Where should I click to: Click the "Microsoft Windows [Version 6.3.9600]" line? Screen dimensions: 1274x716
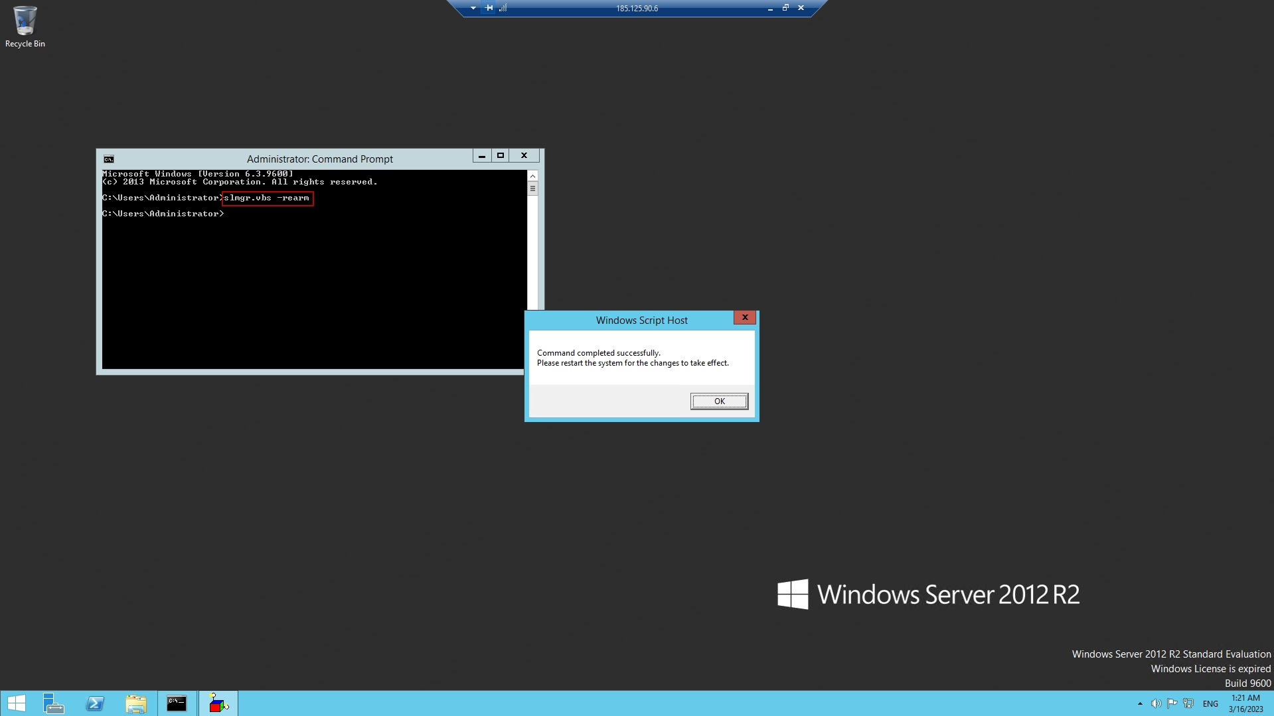pos(198,174)
